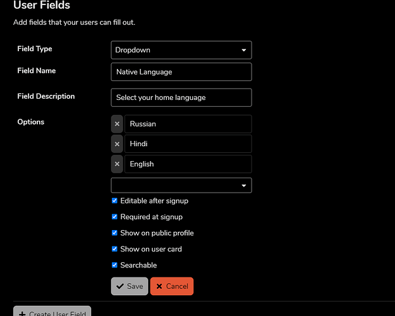395x316 pixels.
Task: Click the Options label
Action: tap(31, 122)
